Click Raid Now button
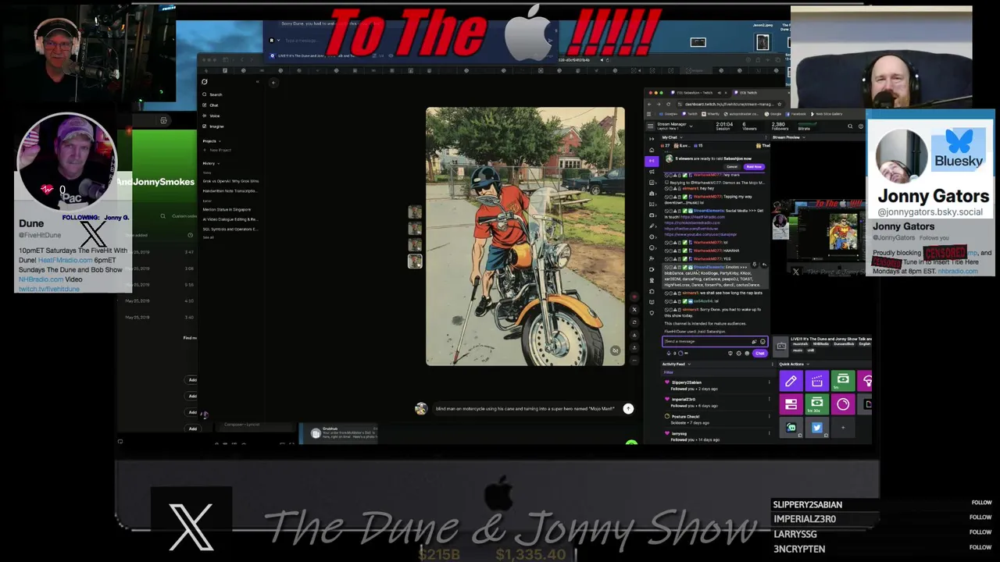 (754, 167)
